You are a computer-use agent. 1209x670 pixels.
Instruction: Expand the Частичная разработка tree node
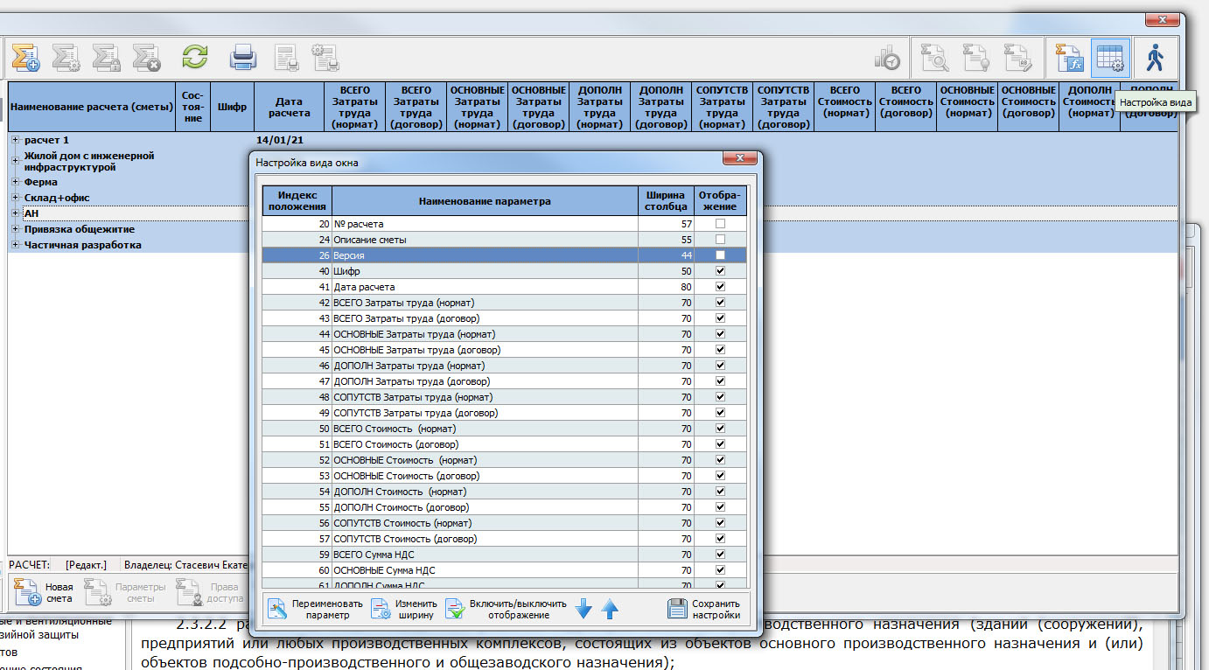(x=15, y=245)
